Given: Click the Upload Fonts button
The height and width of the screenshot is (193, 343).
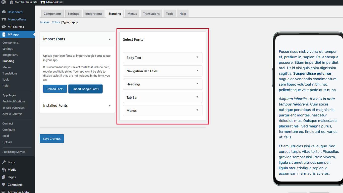Looking at the screenshot, I should coord(55,89).
